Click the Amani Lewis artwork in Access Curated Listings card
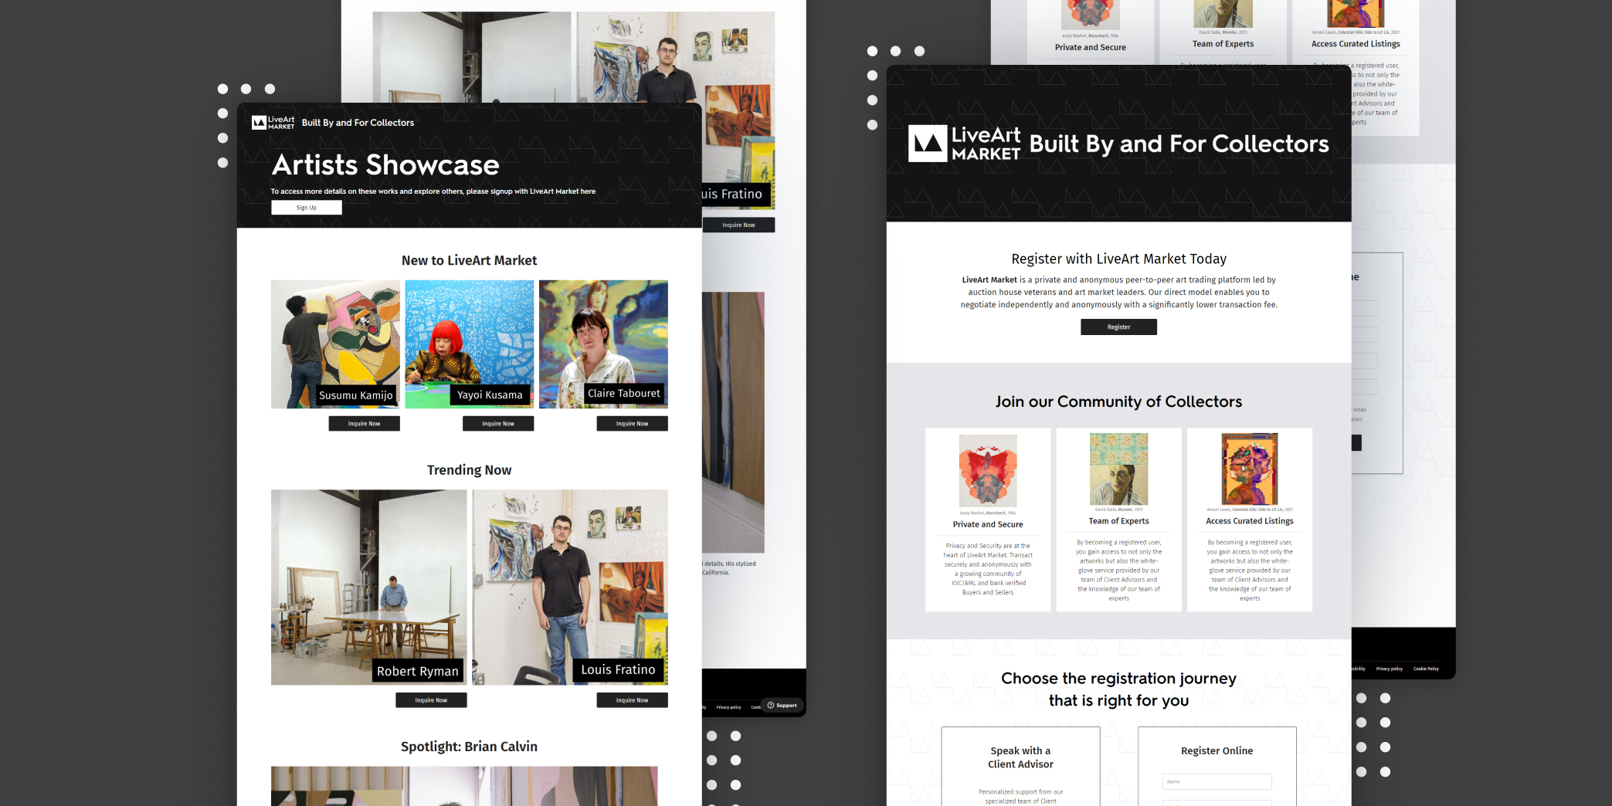Image resolution: width=1612 pixels, height=806 pixels. click(1250, 469)
